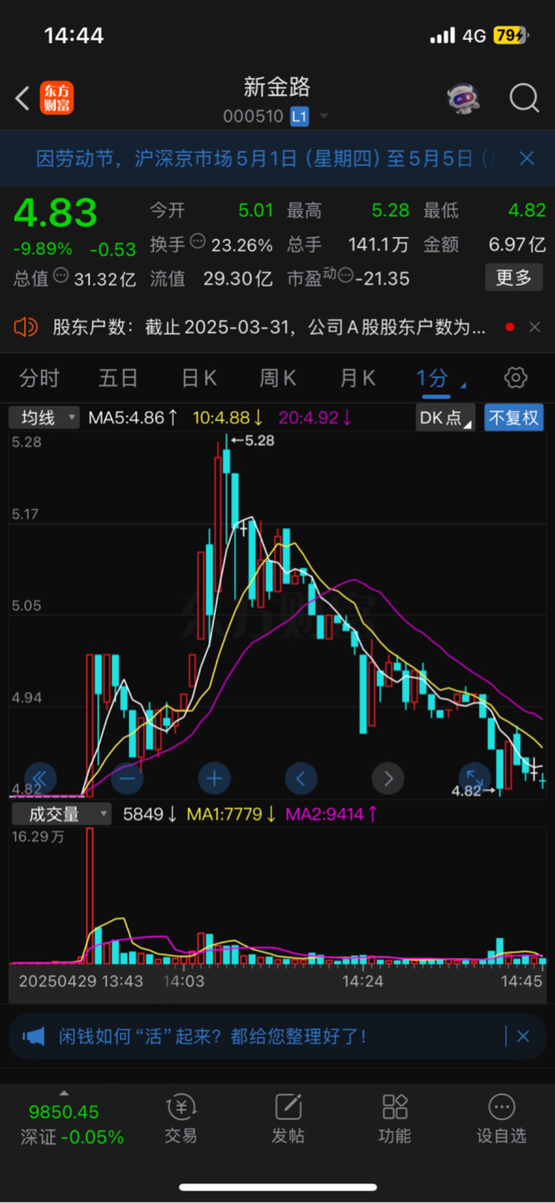Tap the MA1:7779 volume average label
Image resolution: width=555 pixels, height=1203 pixels.
(x=231, y=814)
